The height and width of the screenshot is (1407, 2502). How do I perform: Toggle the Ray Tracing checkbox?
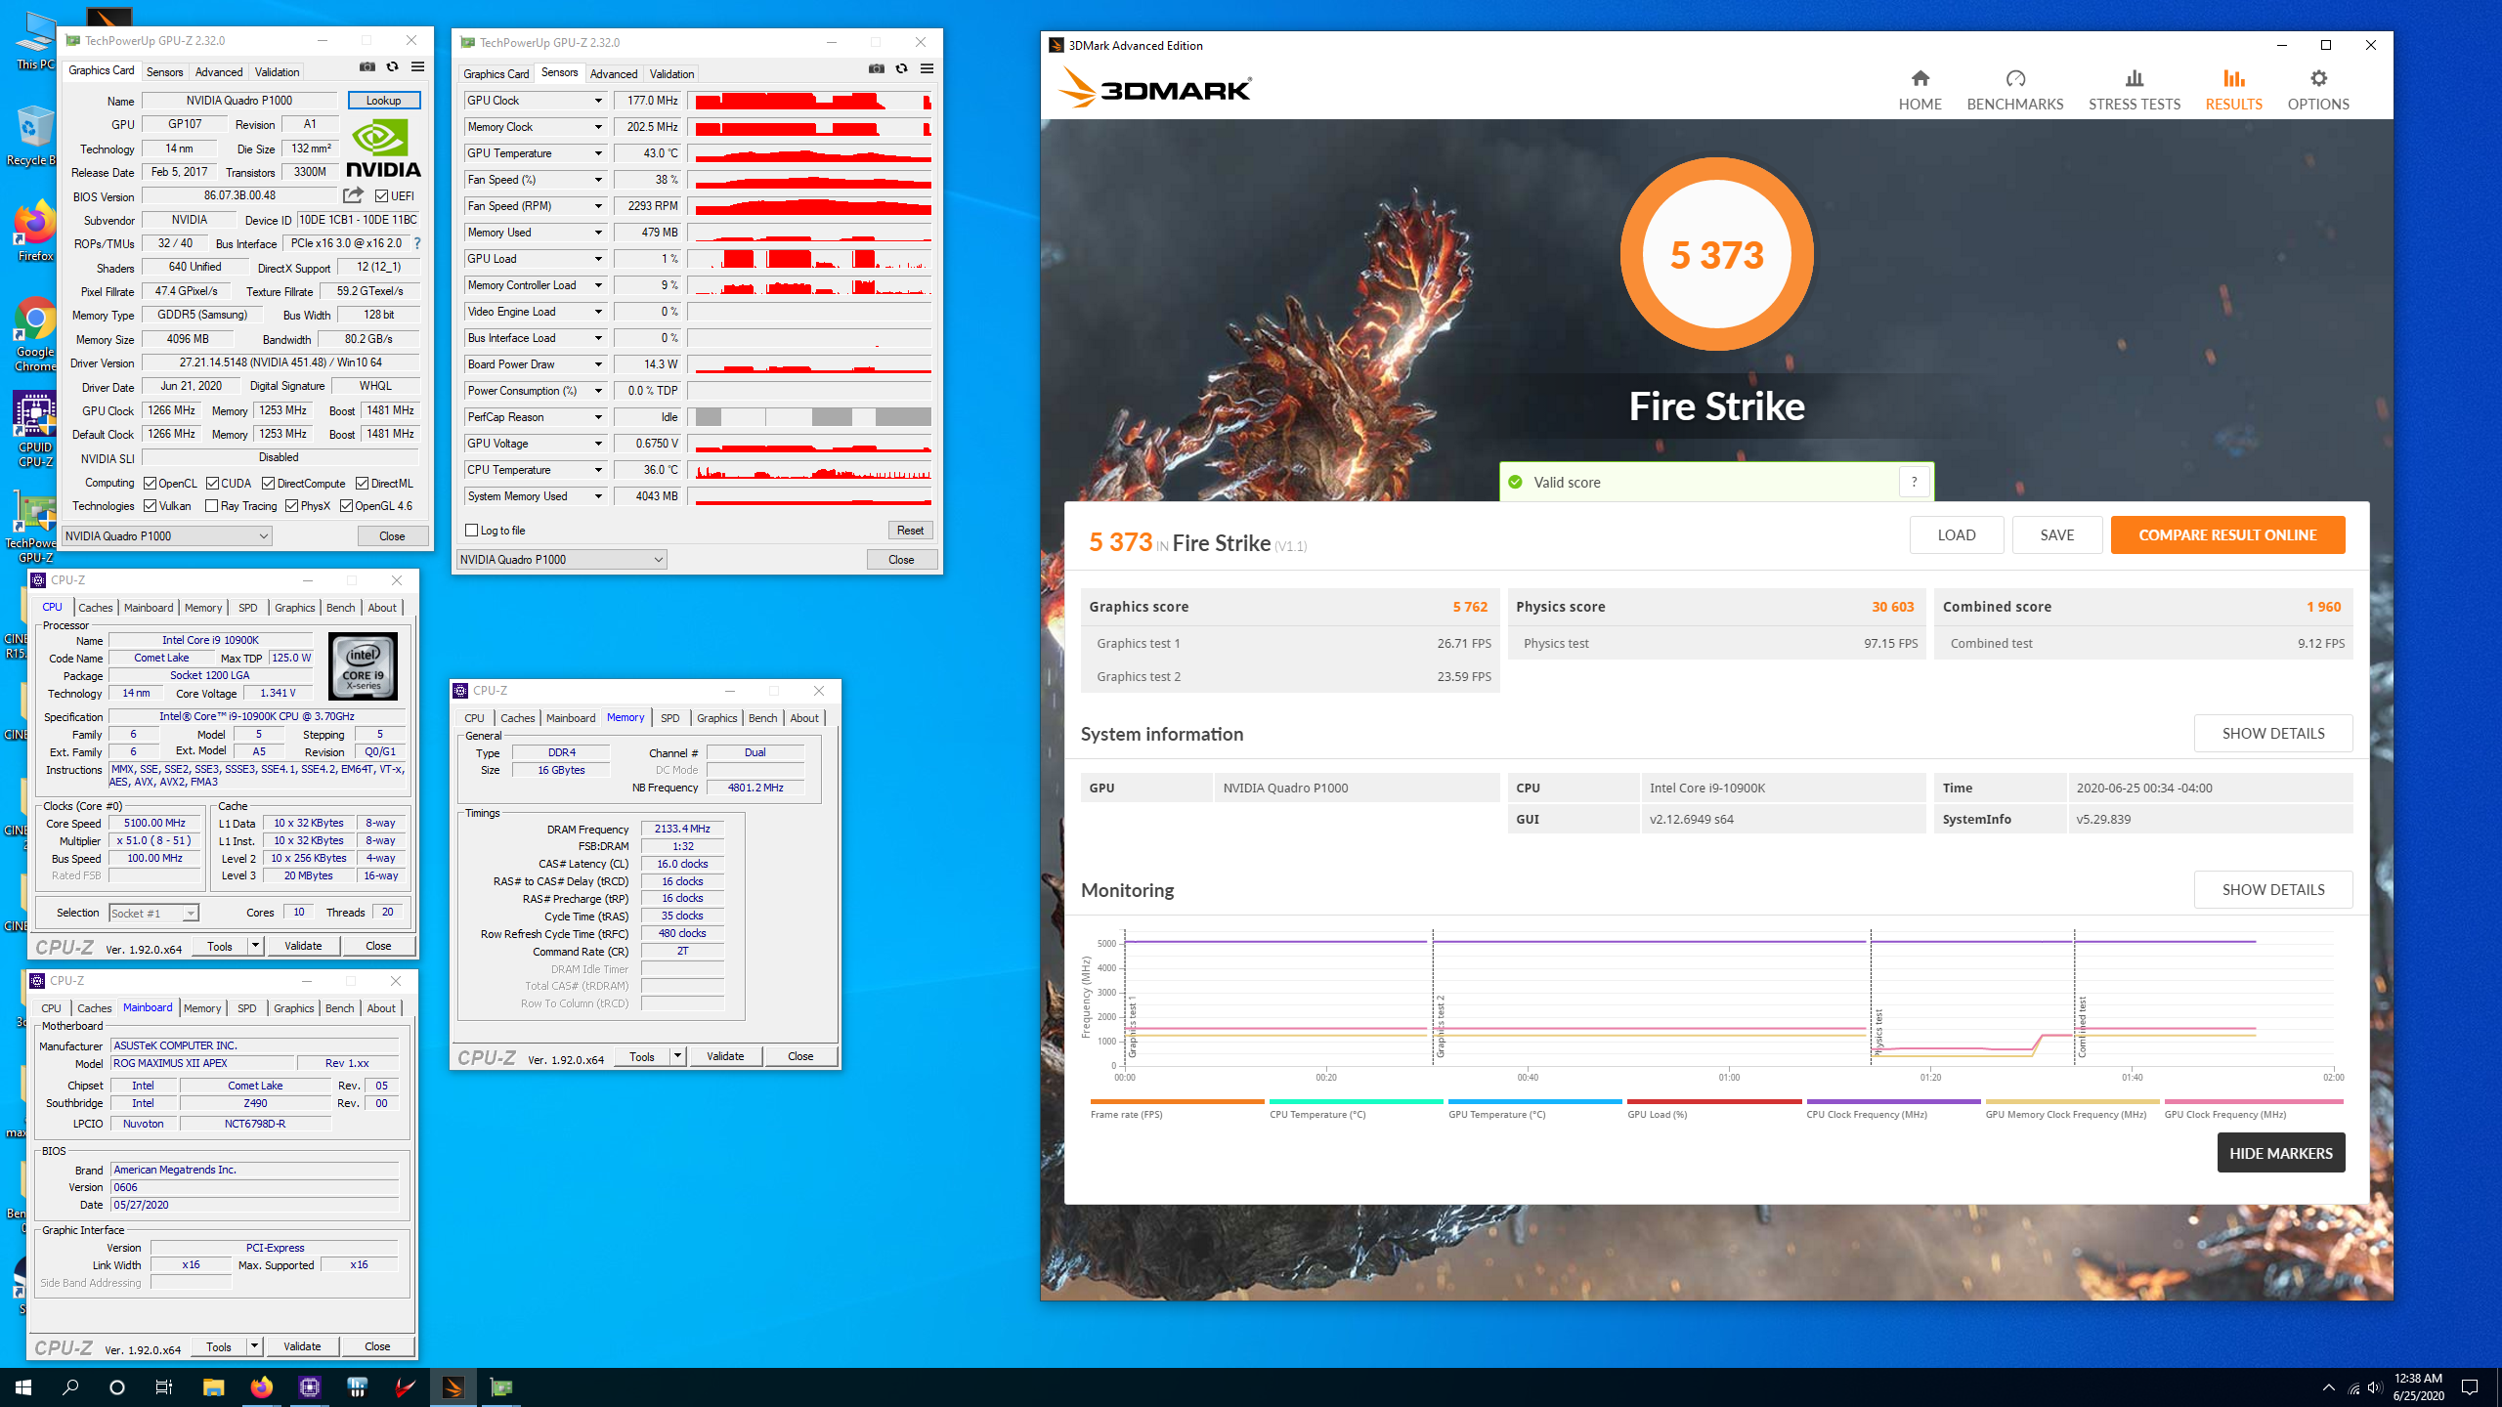pos(211,506)
